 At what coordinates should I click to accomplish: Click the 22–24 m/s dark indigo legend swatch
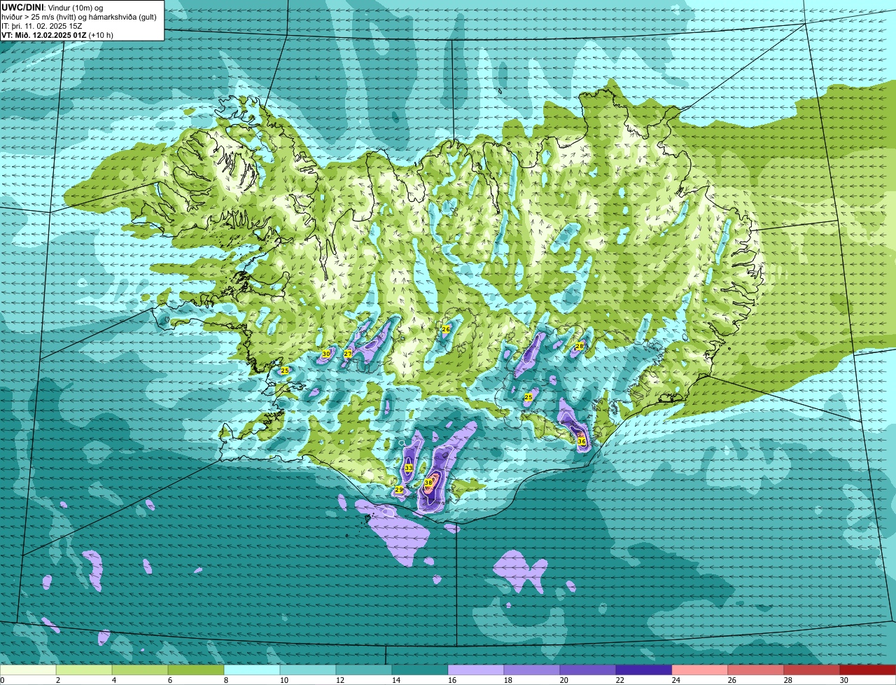point(644,670)
